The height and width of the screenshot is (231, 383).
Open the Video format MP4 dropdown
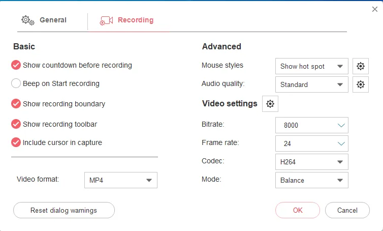(120, 180)
